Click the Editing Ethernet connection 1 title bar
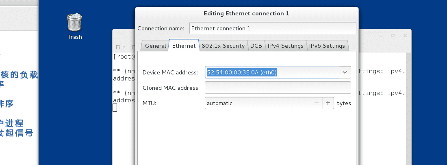Viewport: 447px width, 165px height. [x=246, y=13]
